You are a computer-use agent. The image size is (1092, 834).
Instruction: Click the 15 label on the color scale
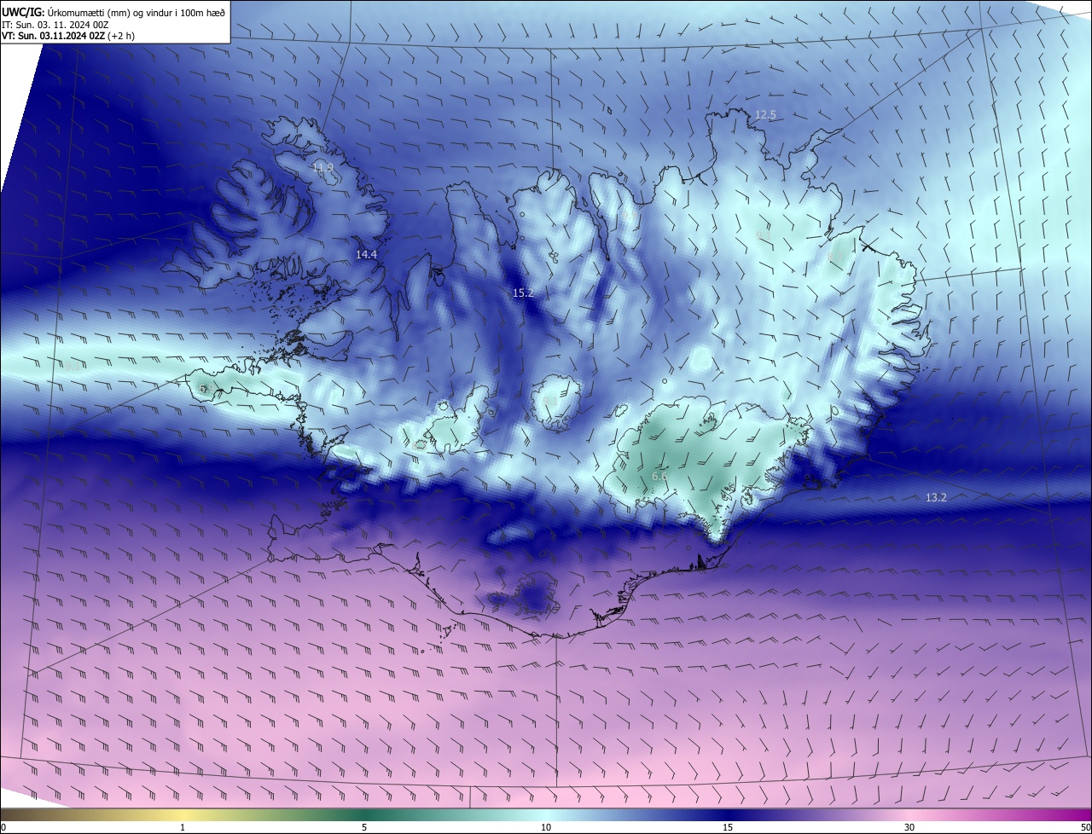point(728,827)
